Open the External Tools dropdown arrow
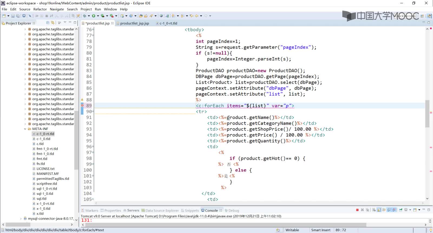 pyautogui.click(x=116, y=16)
